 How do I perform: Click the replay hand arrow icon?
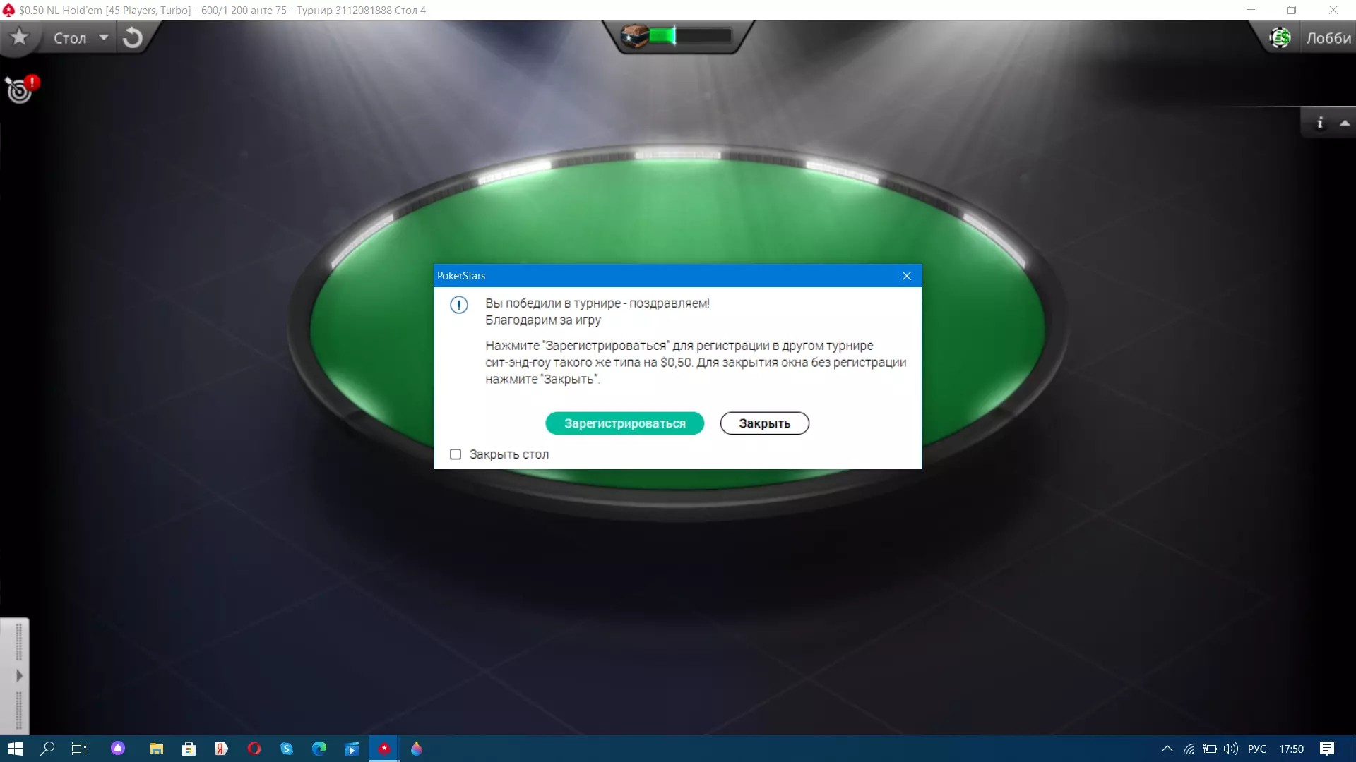click(x=132, y=37)
